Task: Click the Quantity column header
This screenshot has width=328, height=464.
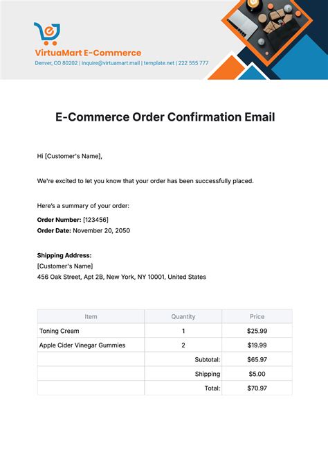Action: 183,317
